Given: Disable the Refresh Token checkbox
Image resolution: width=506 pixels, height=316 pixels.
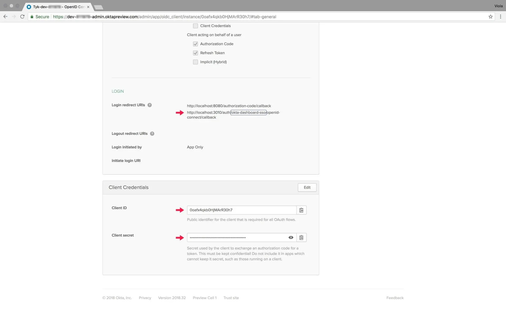Looking at the screenshot, I should coord(195,53).
